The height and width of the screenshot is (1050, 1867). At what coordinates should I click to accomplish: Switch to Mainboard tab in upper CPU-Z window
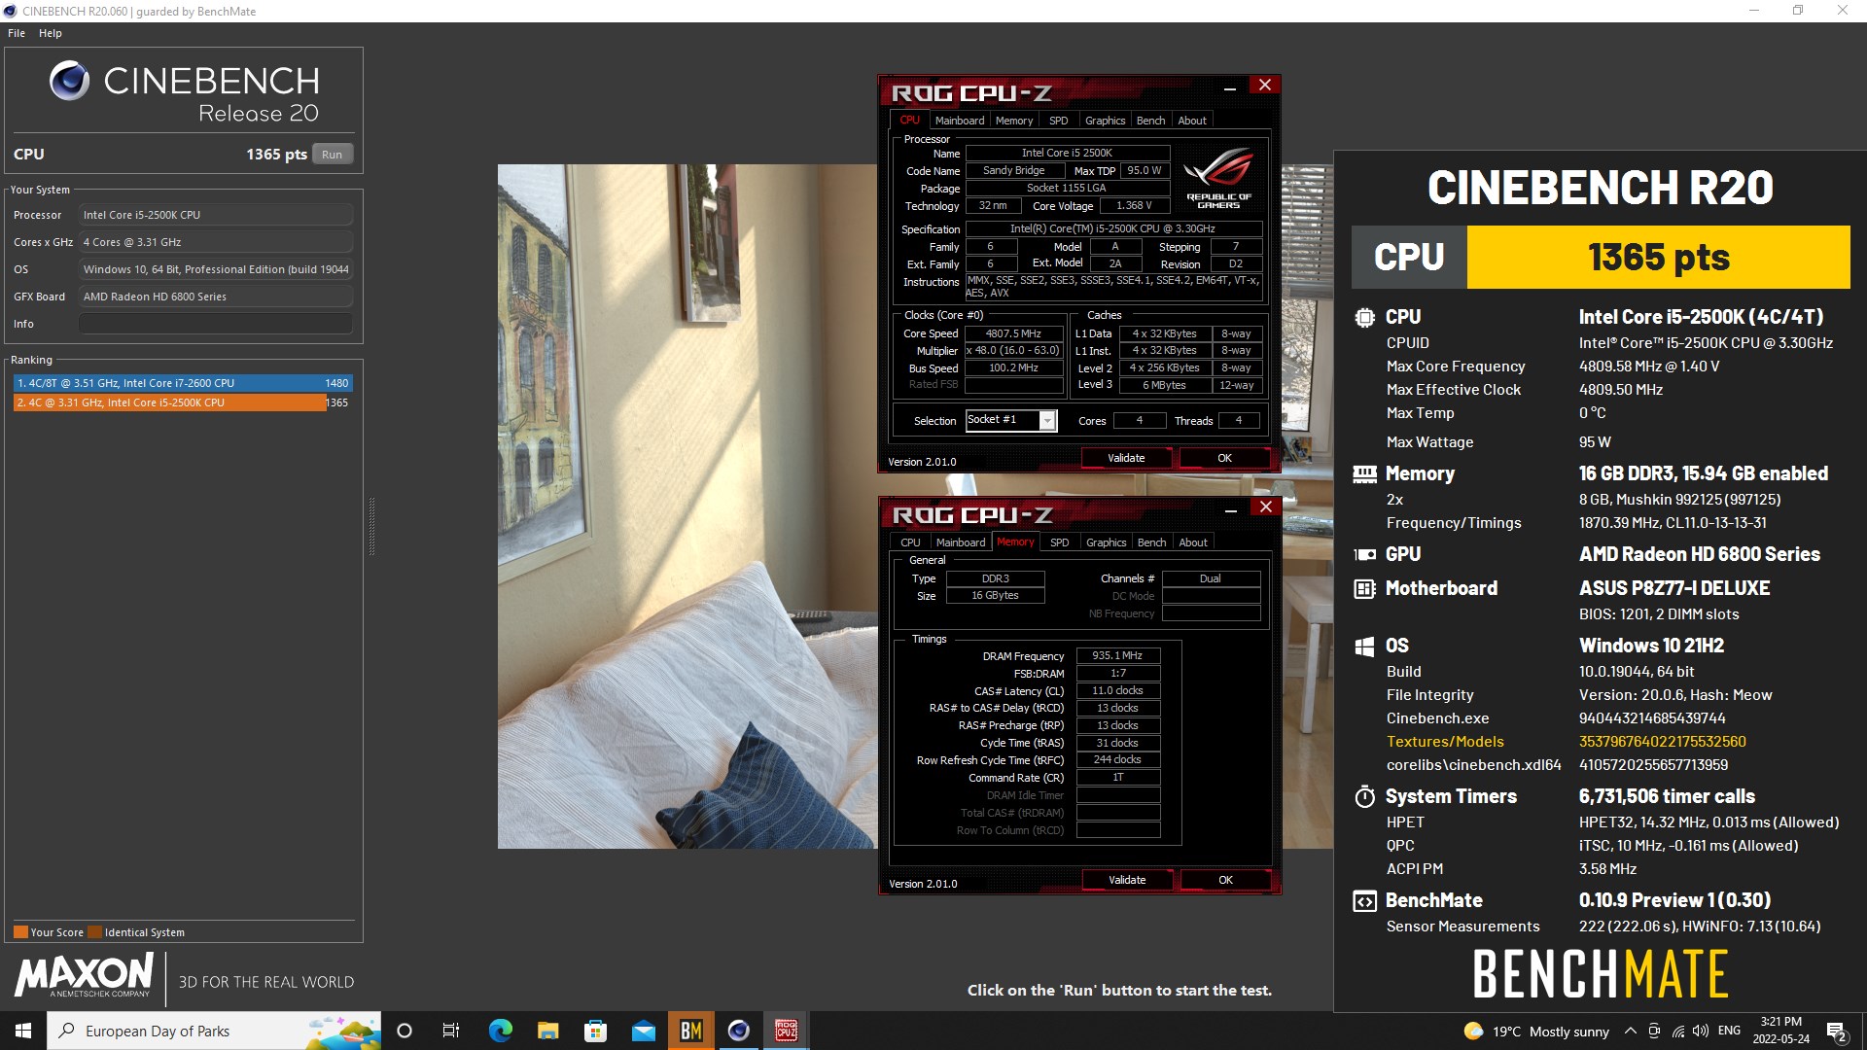[960, 121]
